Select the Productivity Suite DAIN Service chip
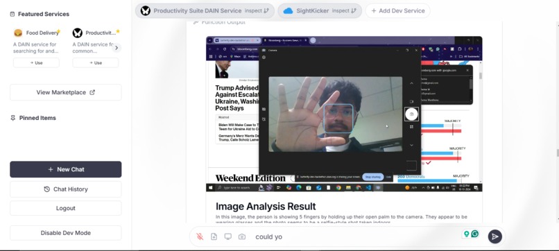The width and height of the screenshot is (559, 251). [205, 10]
